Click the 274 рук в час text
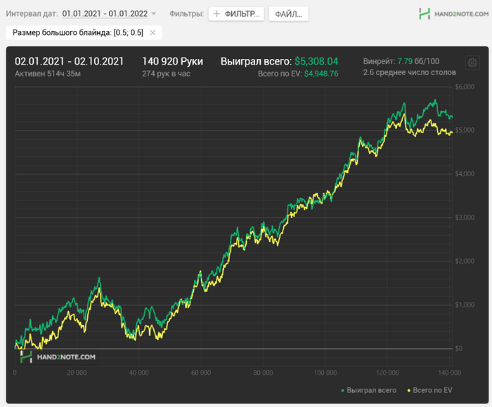Viewport: 492px width, 407px height. click(x=166, y=74)
